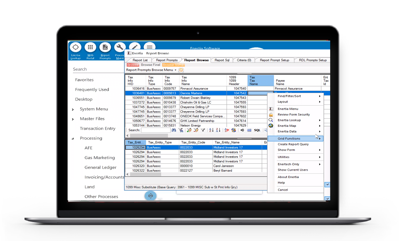
Task: Toggle the checked box at the window's bottom-right corner
Action: tap(328, 198)
